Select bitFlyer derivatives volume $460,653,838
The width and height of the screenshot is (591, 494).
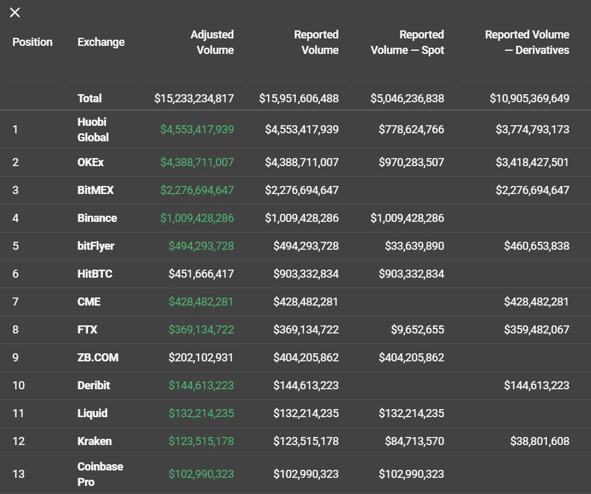(x=536, y=246)
